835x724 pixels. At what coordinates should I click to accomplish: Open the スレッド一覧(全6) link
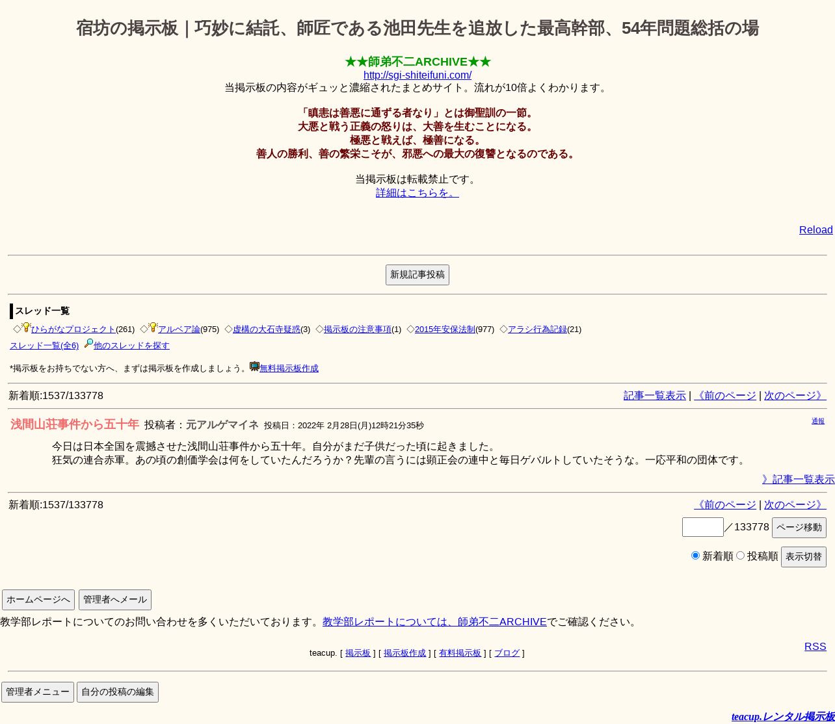point(44,346)
